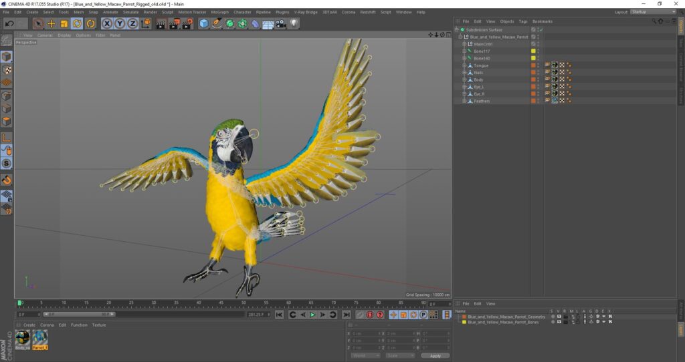Switch coordinate system icon
Viewport: 685px width, 362px height.
click(146, 23)
